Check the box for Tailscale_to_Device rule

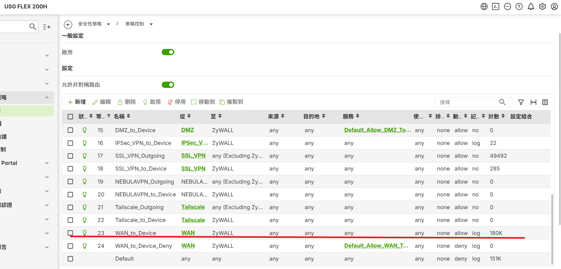pos(71,220)
